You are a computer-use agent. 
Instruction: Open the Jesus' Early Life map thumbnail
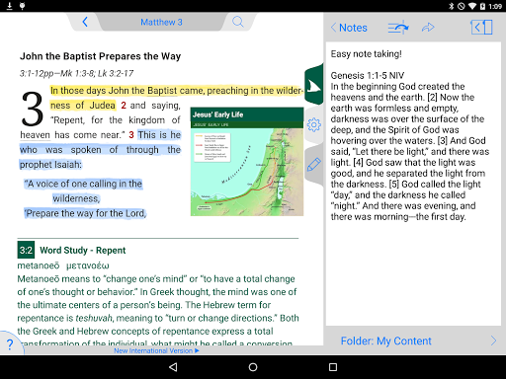point(247,162)
